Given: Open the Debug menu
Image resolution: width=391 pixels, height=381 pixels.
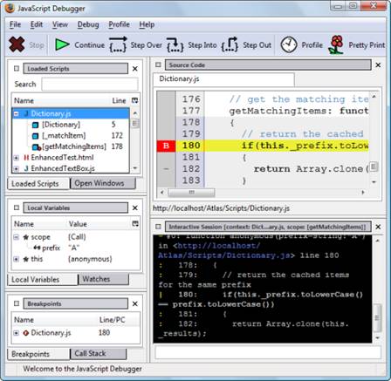Looking at the screenshot, I should 88,24.
